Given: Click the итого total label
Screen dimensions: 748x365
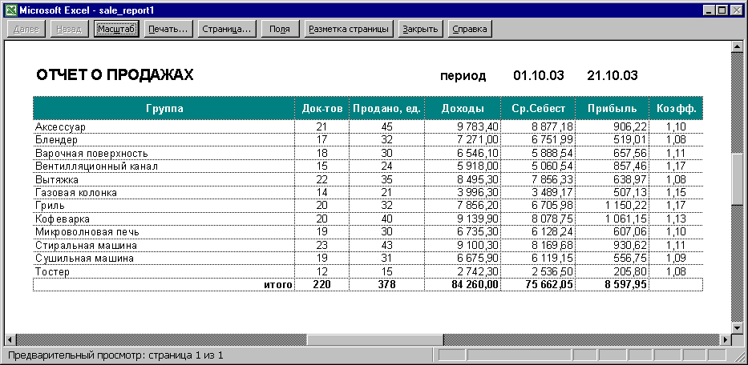Looking at the screenshot, I should [x=277, y=284].
